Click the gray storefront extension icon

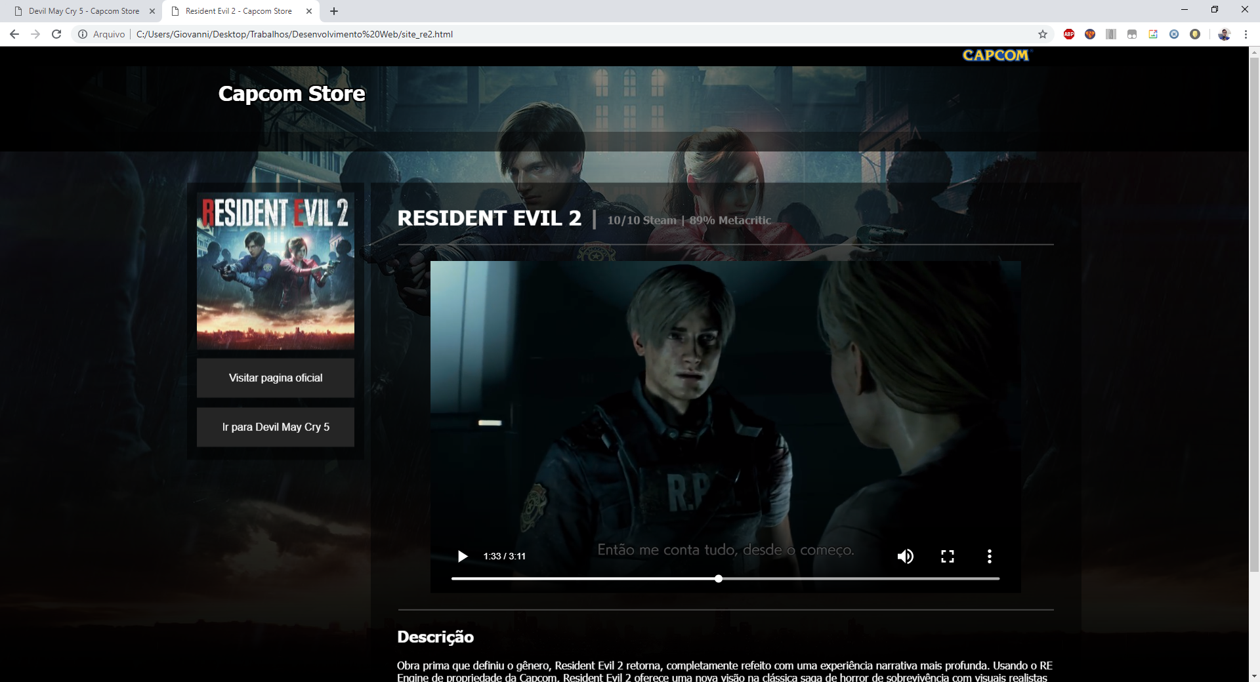click(x=1132, y=34)
